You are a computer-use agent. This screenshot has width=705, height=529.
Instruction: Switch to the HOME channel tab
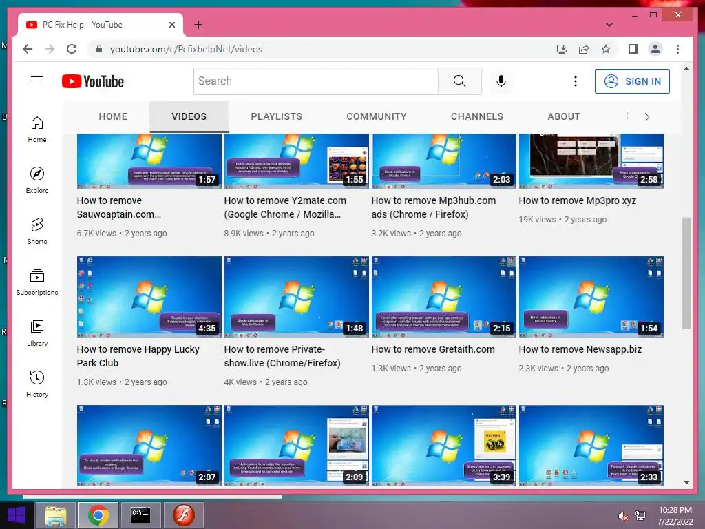pyautogui.click(x=113, y=116)
